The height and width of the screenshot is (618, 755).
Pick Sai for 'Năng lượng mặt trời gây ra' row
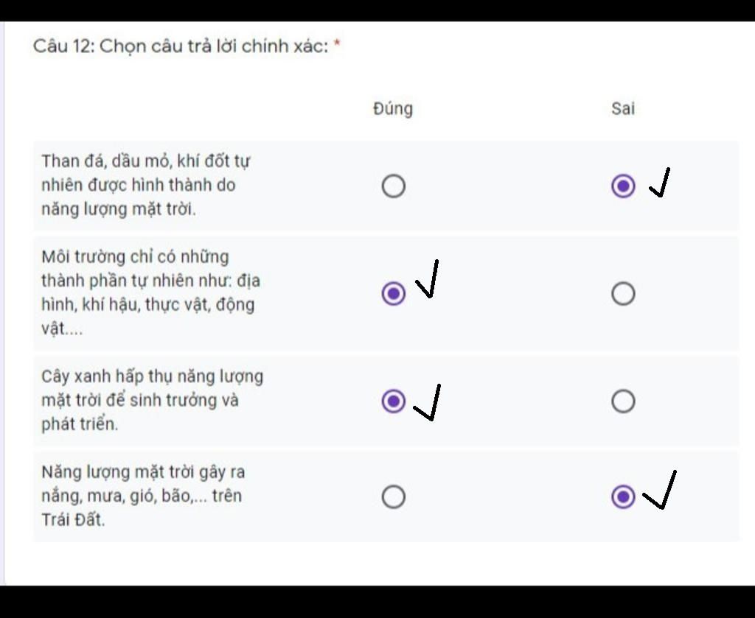[x=623, y=497]
